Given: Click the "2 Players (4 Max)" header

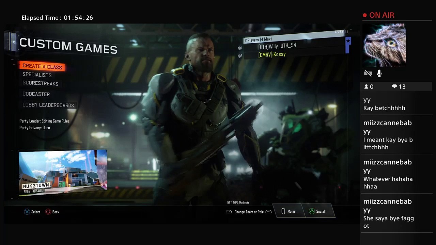Looking at the screenshot, I should (x=258, y=40).
